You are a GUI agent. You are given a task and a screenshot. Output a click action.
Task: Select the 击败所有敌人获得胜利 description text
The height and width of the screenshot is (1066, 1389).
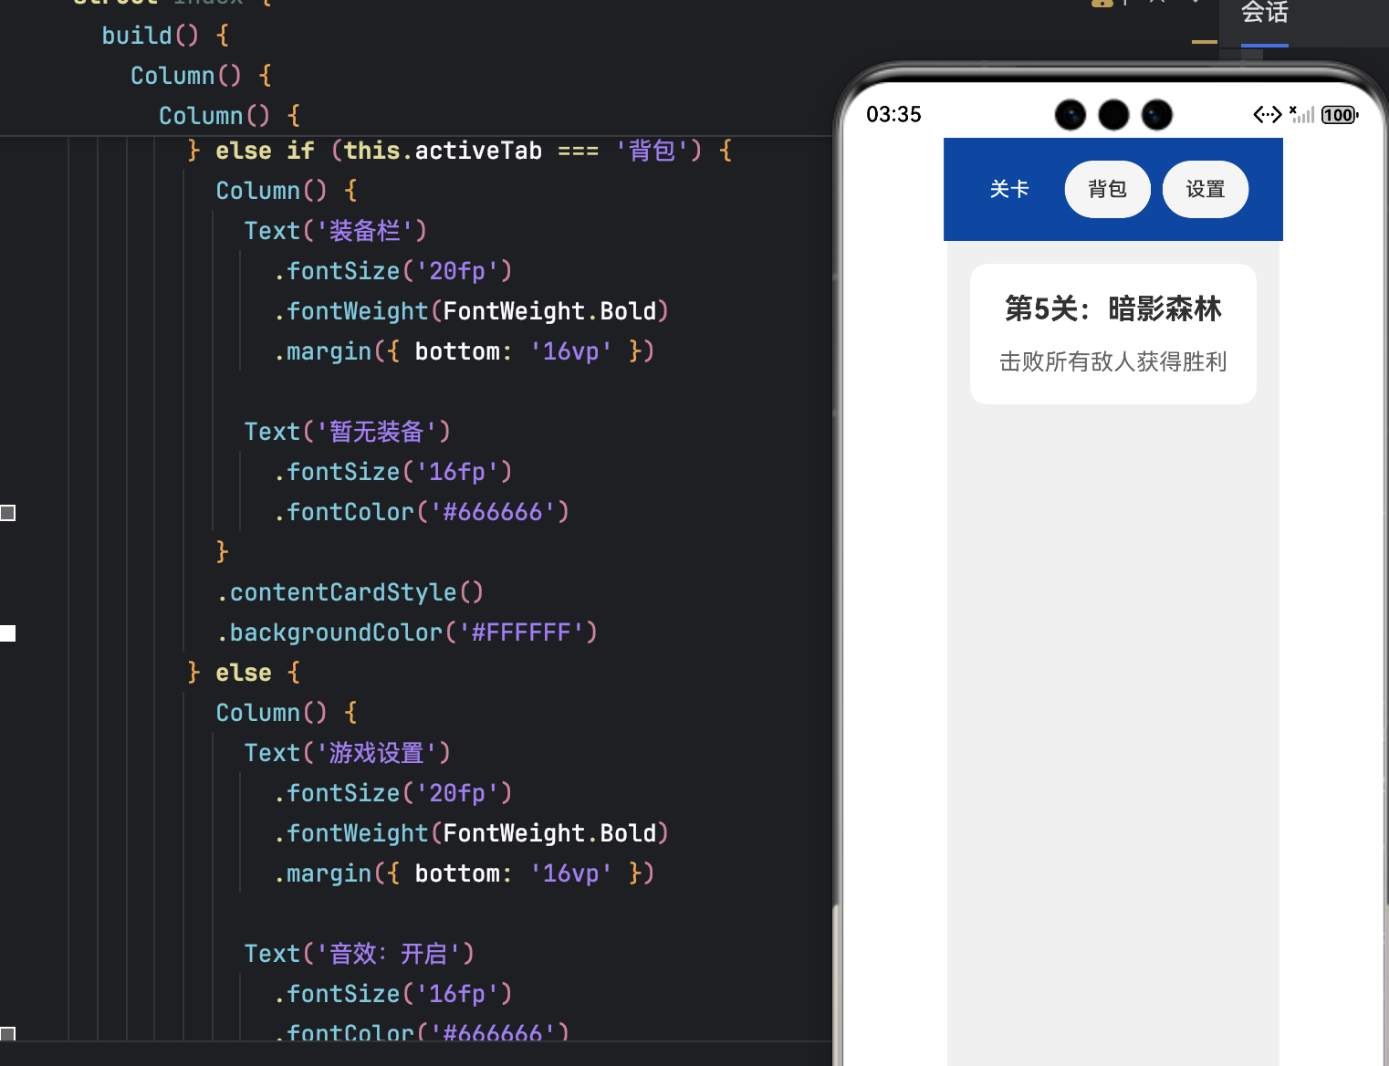[1112, 361]
